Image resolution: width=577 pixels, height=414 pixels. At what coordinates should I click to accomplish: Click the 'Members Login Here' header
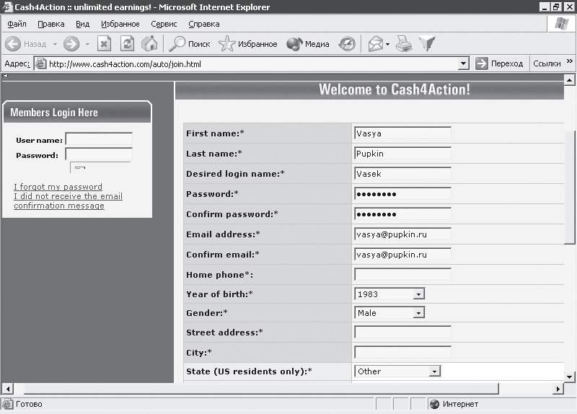(x=54, y=113)
